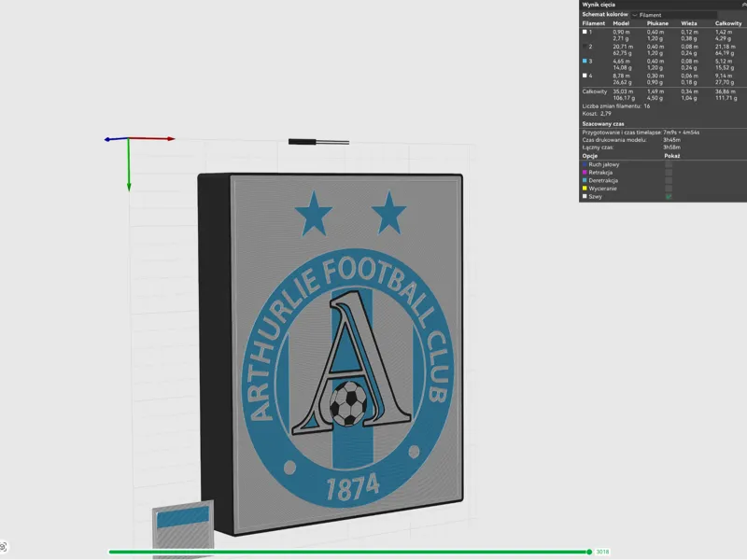Click the total weight 111,71 g
Viewport: 747px width, 560px height.
(726, 98)
